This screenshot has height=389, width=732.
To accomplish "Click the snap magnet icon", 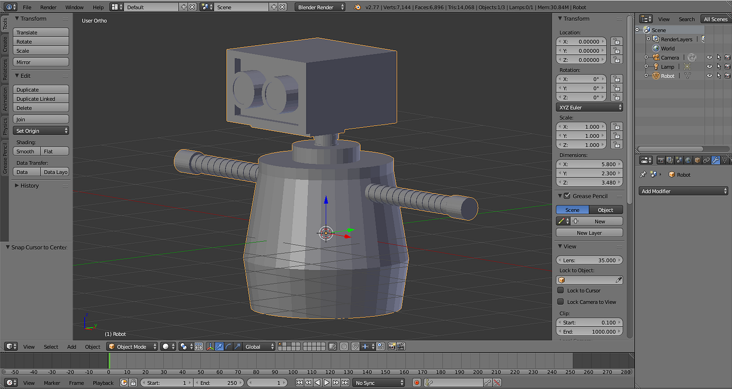I will coord(356,347).
